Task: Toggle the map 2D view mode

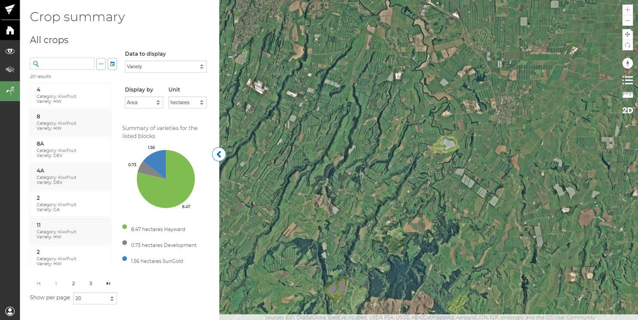Action: (627, 111)
